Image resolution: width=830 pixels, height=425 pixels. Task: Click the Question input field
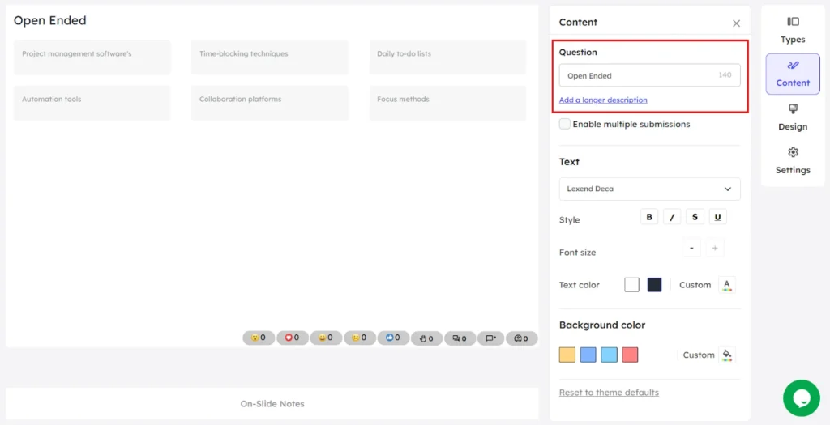click(x=649, y=75)
